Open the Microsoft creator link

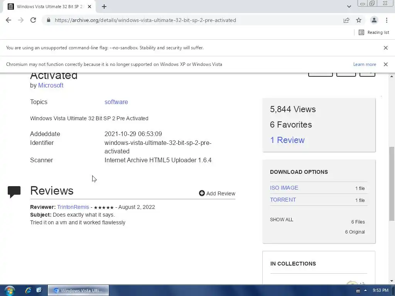51,85
